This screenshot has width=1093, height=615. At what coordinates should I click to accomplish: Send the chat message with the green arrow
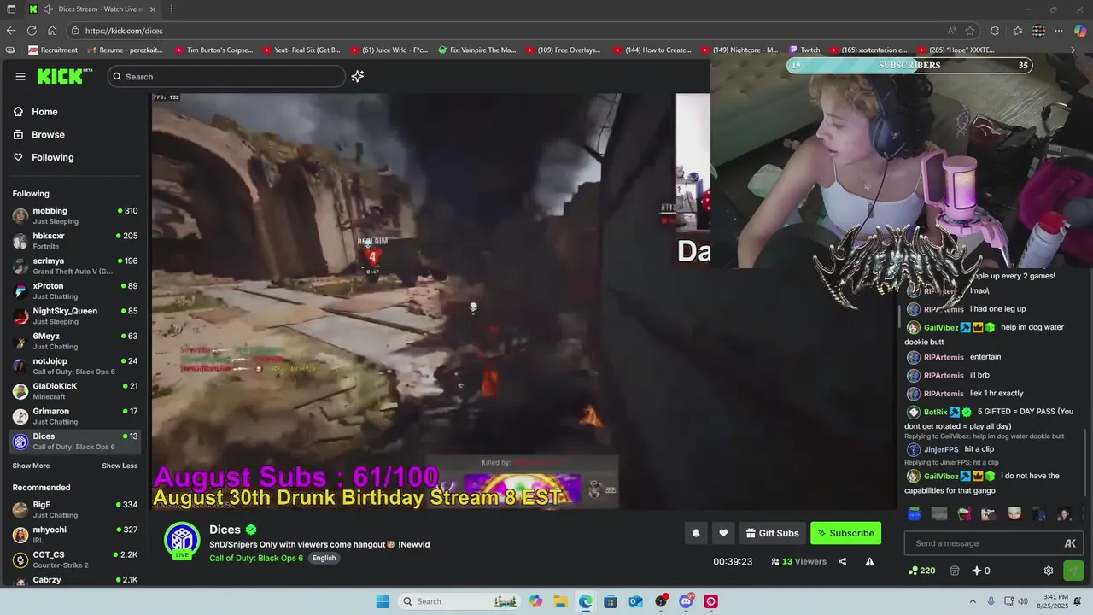pos(1073,571)
